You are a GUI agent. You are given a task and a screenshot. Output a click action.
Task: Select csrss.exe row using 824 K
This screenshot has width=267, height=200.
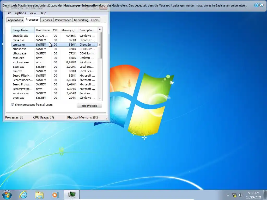click(x=54, y=40)
